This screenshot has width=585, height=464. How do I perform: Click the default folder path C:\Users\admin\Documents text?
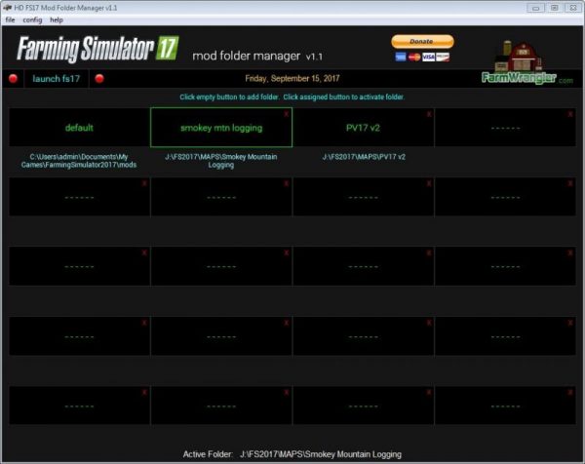(79, 161)
